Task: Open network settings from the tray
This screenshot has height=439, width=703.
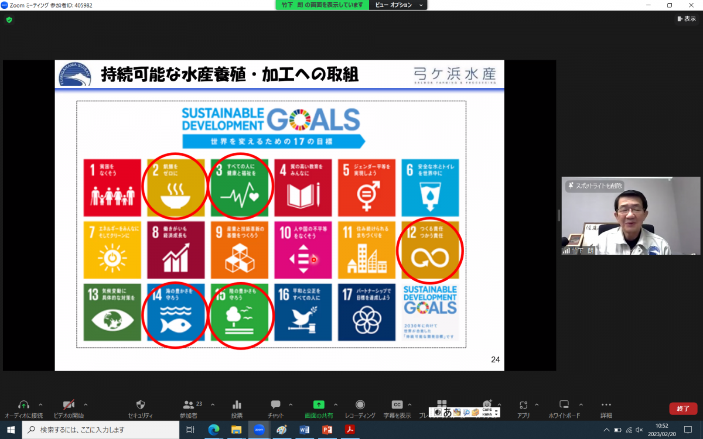Action: pos(629,430)
